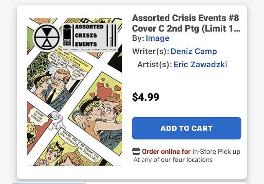Click the In-Store Pick up text
264x184 pixels.
click(216, 151)
